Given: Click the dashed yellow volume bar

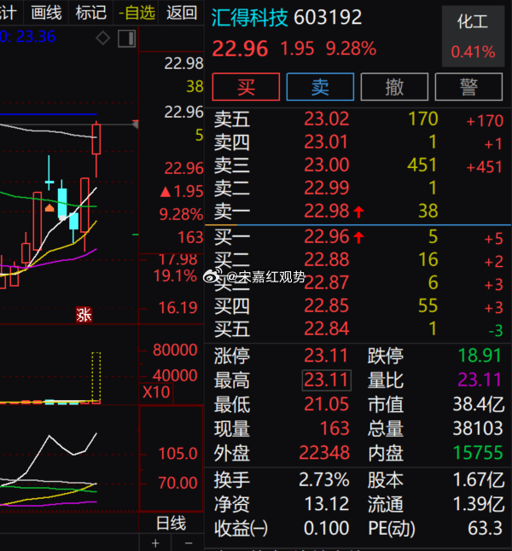Looking at the screenshot, I should (x=96, y=377).
